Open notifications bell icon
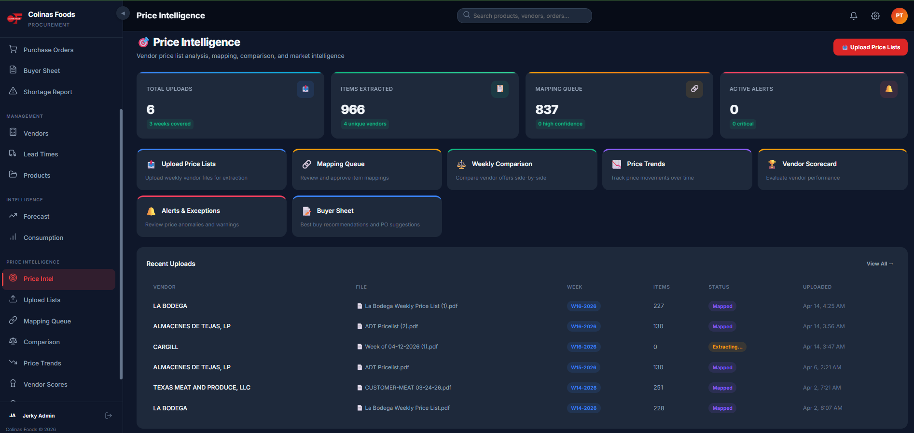 pos(854,16)
